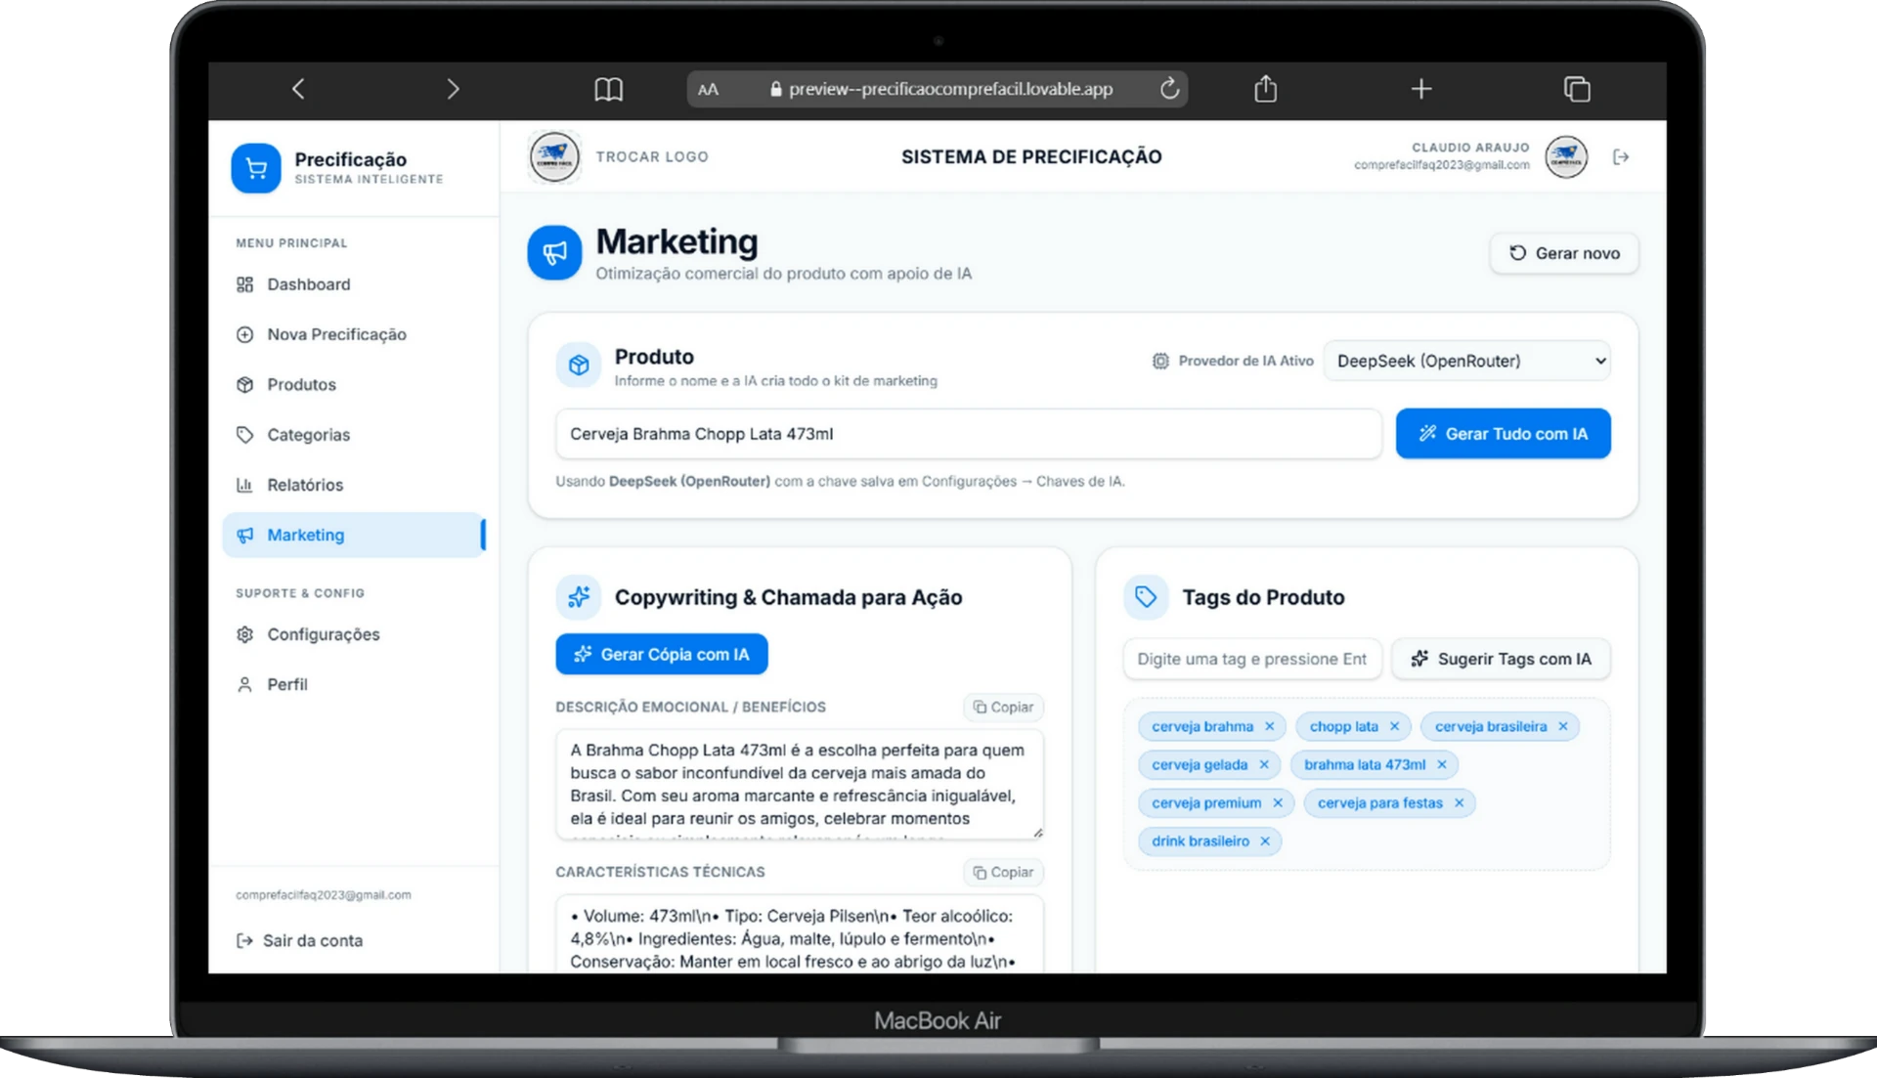Click the Sugerir Tags com IA button
This screenshot has height=1078, width=1877.
click(1501, 659)
